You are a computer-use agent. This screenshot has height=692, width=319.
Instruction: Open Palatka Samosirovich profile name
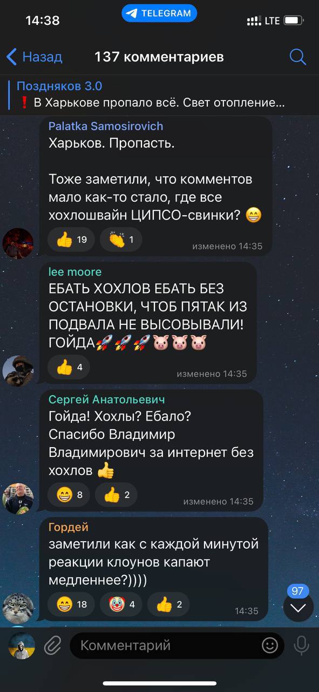click(x=106, y=126)
